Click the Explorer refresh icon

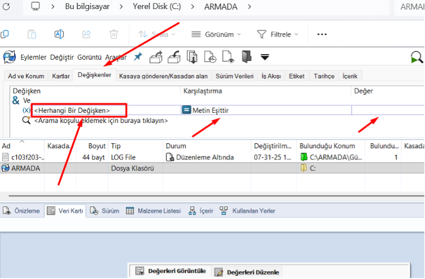coord(6,7)
